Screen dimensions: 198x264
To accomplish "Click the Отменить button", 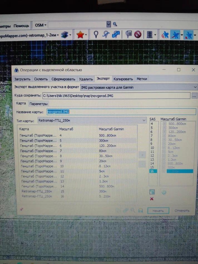I will click(182, 211).
